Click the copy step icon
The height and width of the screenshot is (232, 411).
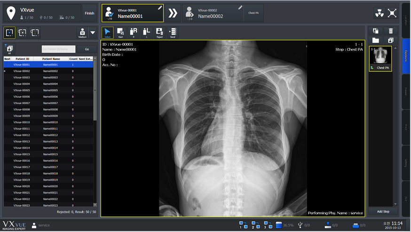tap(376, 31)
